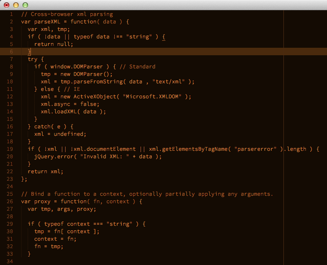The width and height of the screenshot is (327, 265).
Task: Click 'ActiveXObject' constructor name
Action: coord(95,97)
